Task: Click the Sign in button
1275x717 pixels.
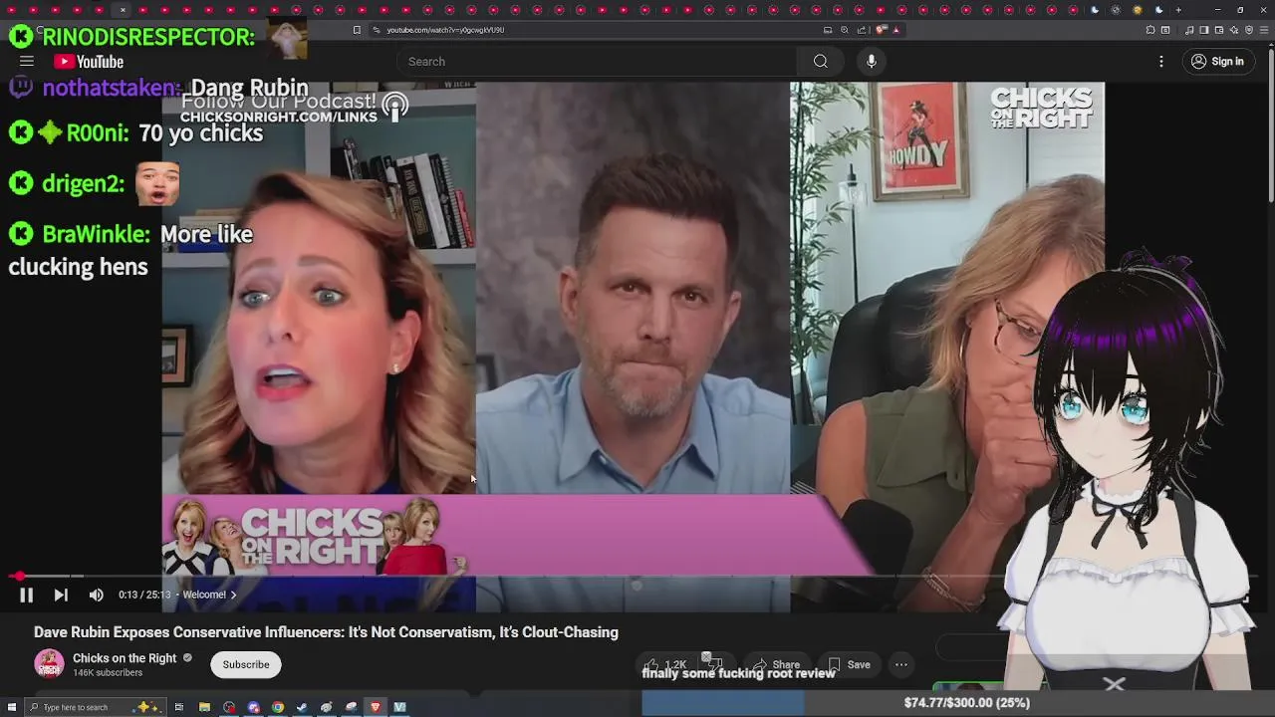Action: pos(1217,62)
